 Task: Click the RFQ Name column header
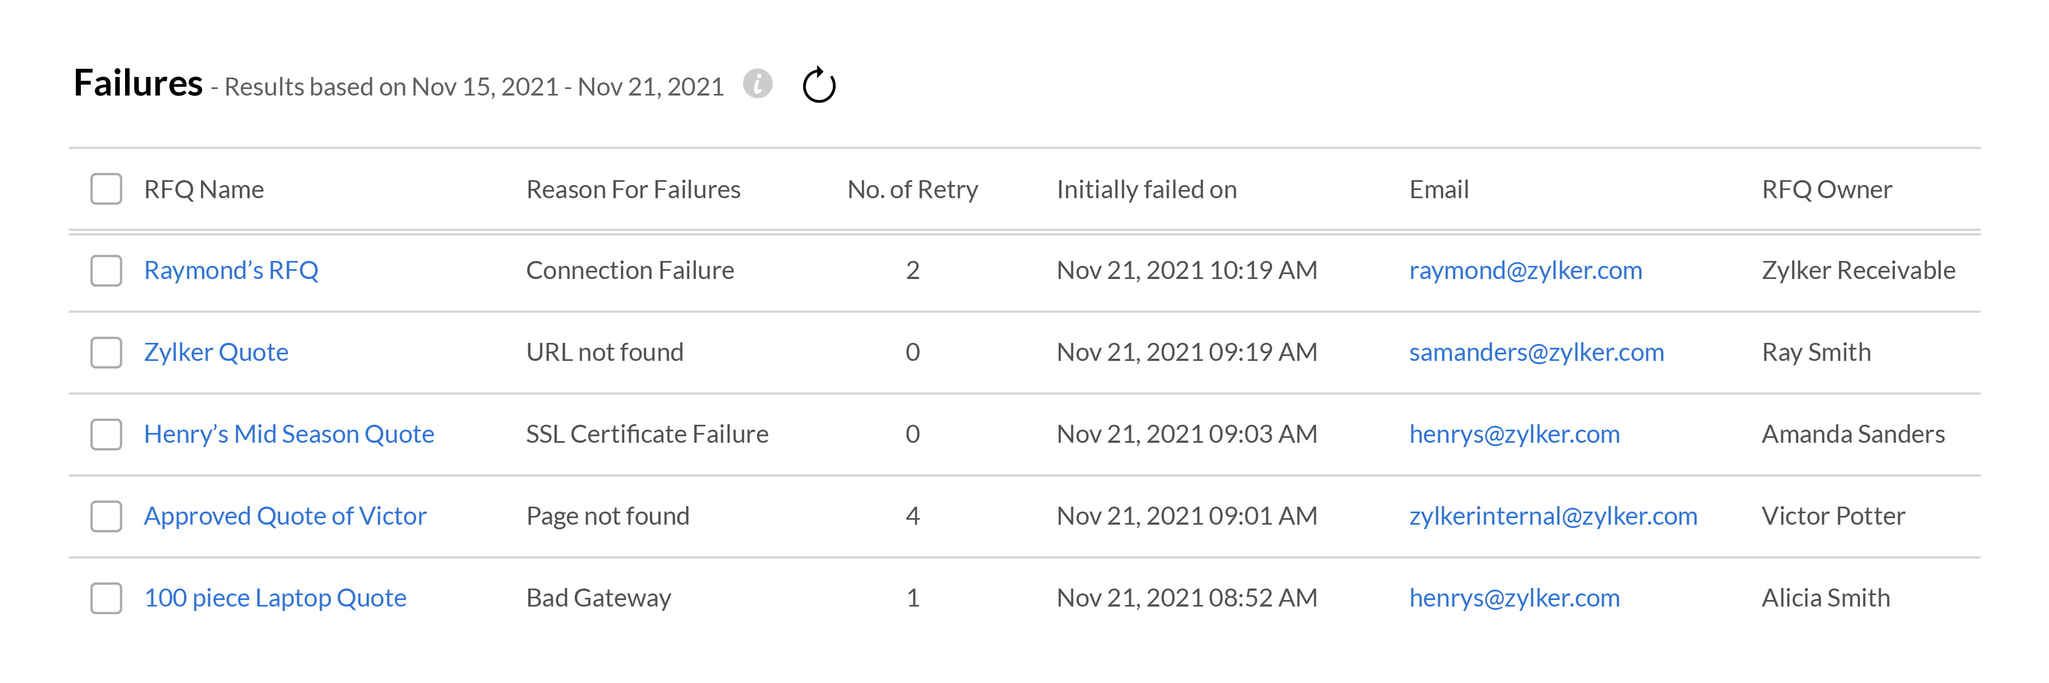tap(204, 189)
